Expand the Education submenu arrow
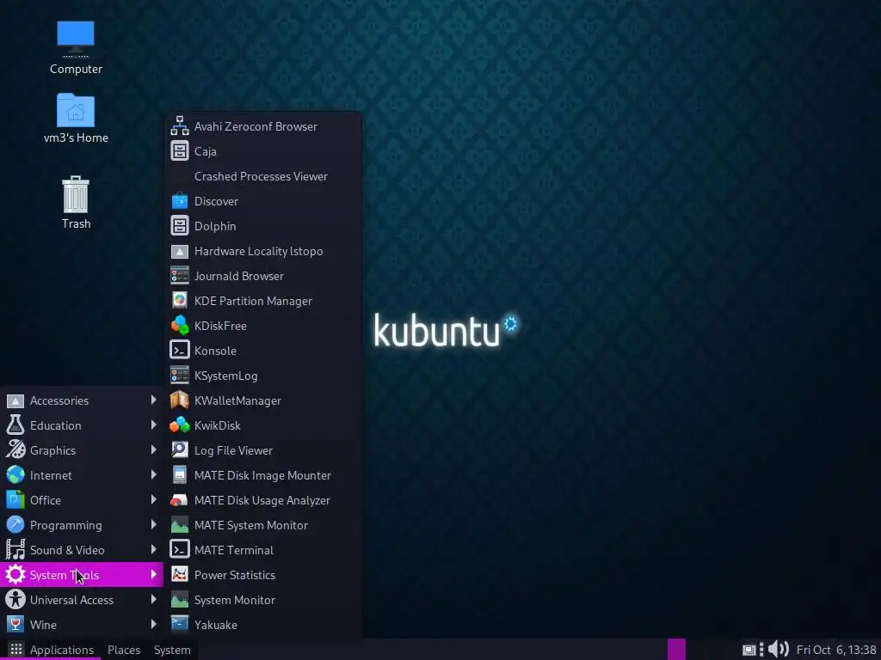Viewport: 881px width, 660px height. [x=153, y=425]
